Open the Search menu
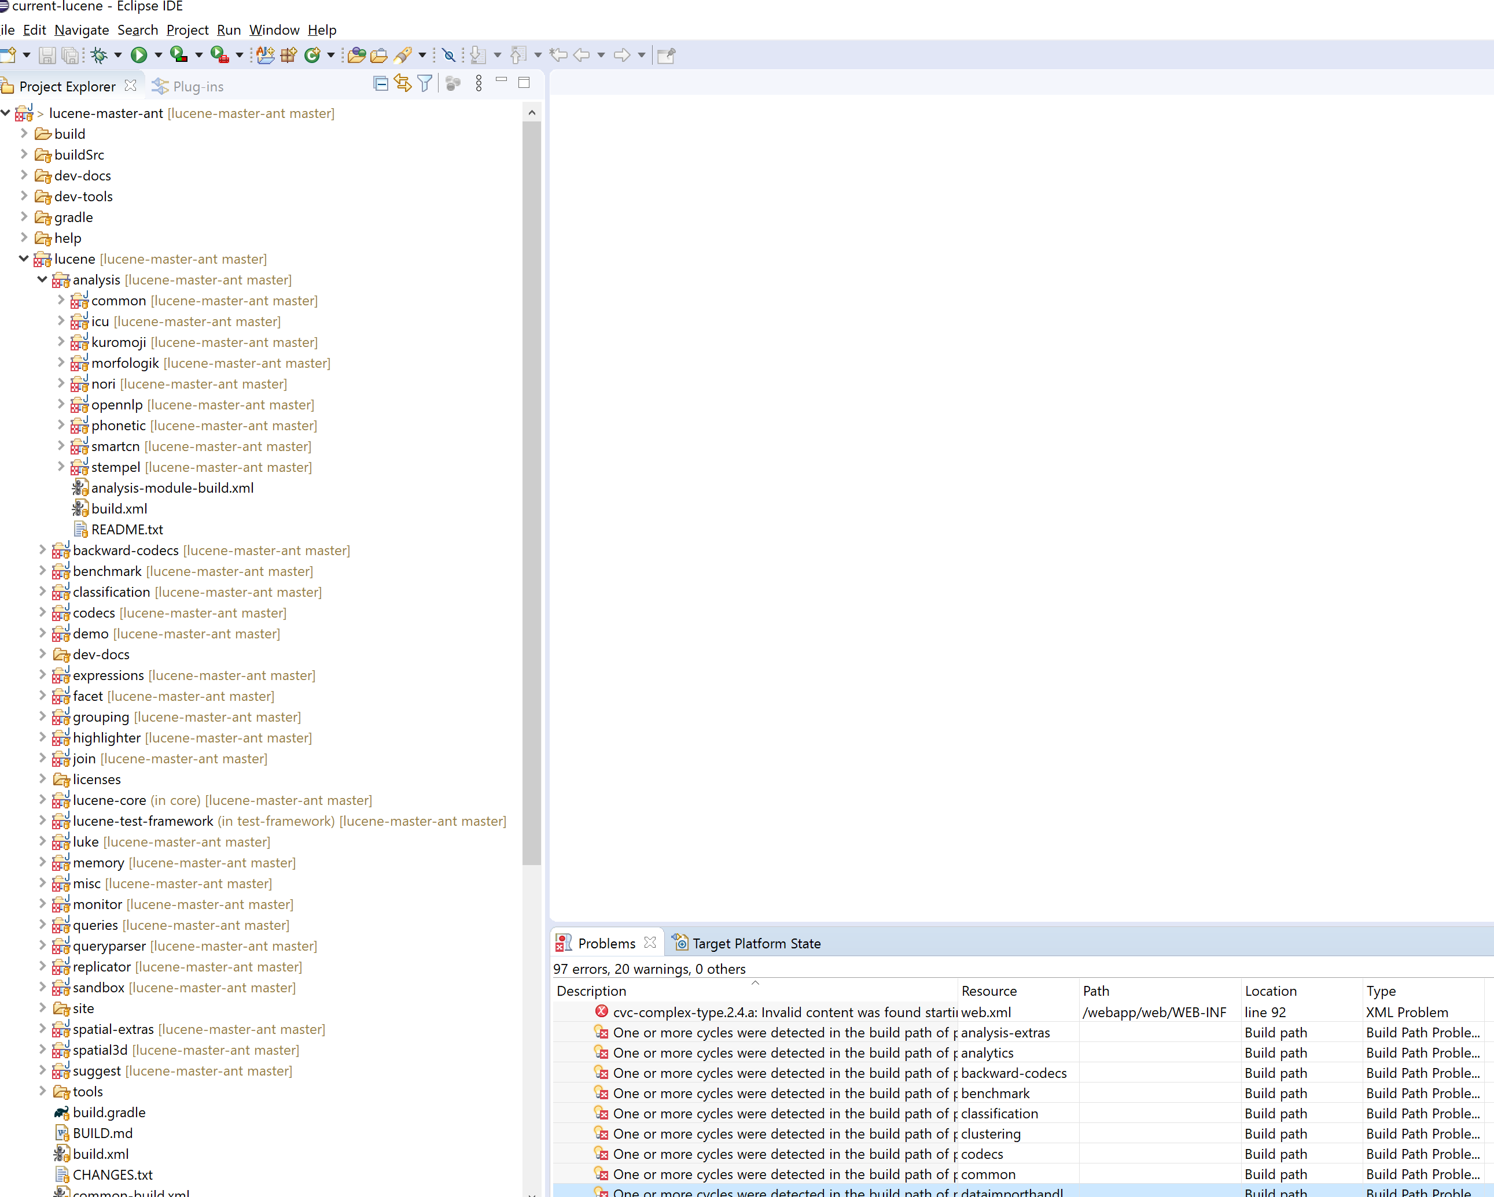The image size is (1494, 1197). pos(138,30)
